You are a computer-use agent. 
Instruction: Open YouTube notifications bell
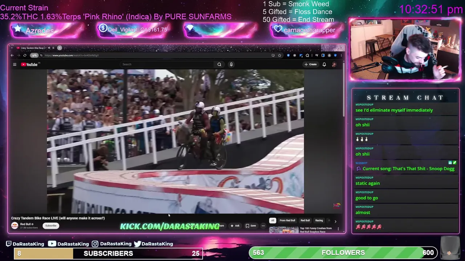[x=324, y=65]
